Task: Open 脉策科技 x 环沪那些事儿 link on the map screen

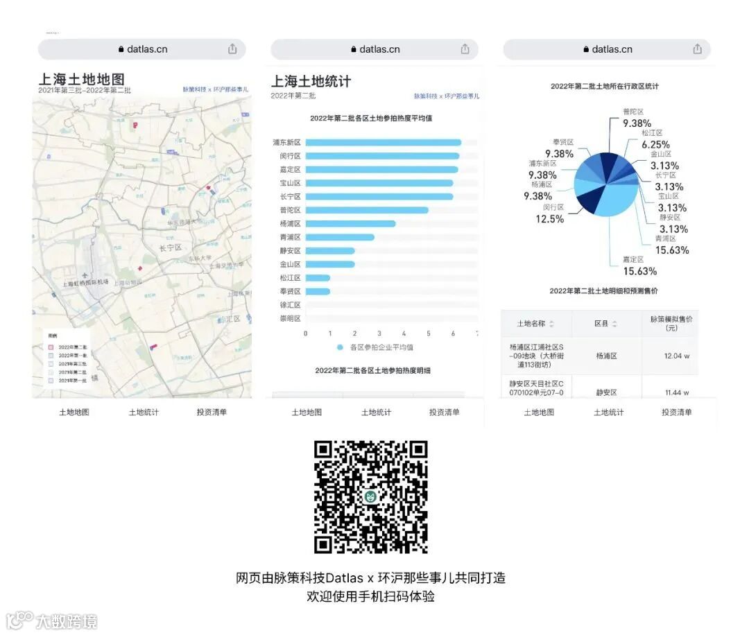Action: tap(216, 89)
